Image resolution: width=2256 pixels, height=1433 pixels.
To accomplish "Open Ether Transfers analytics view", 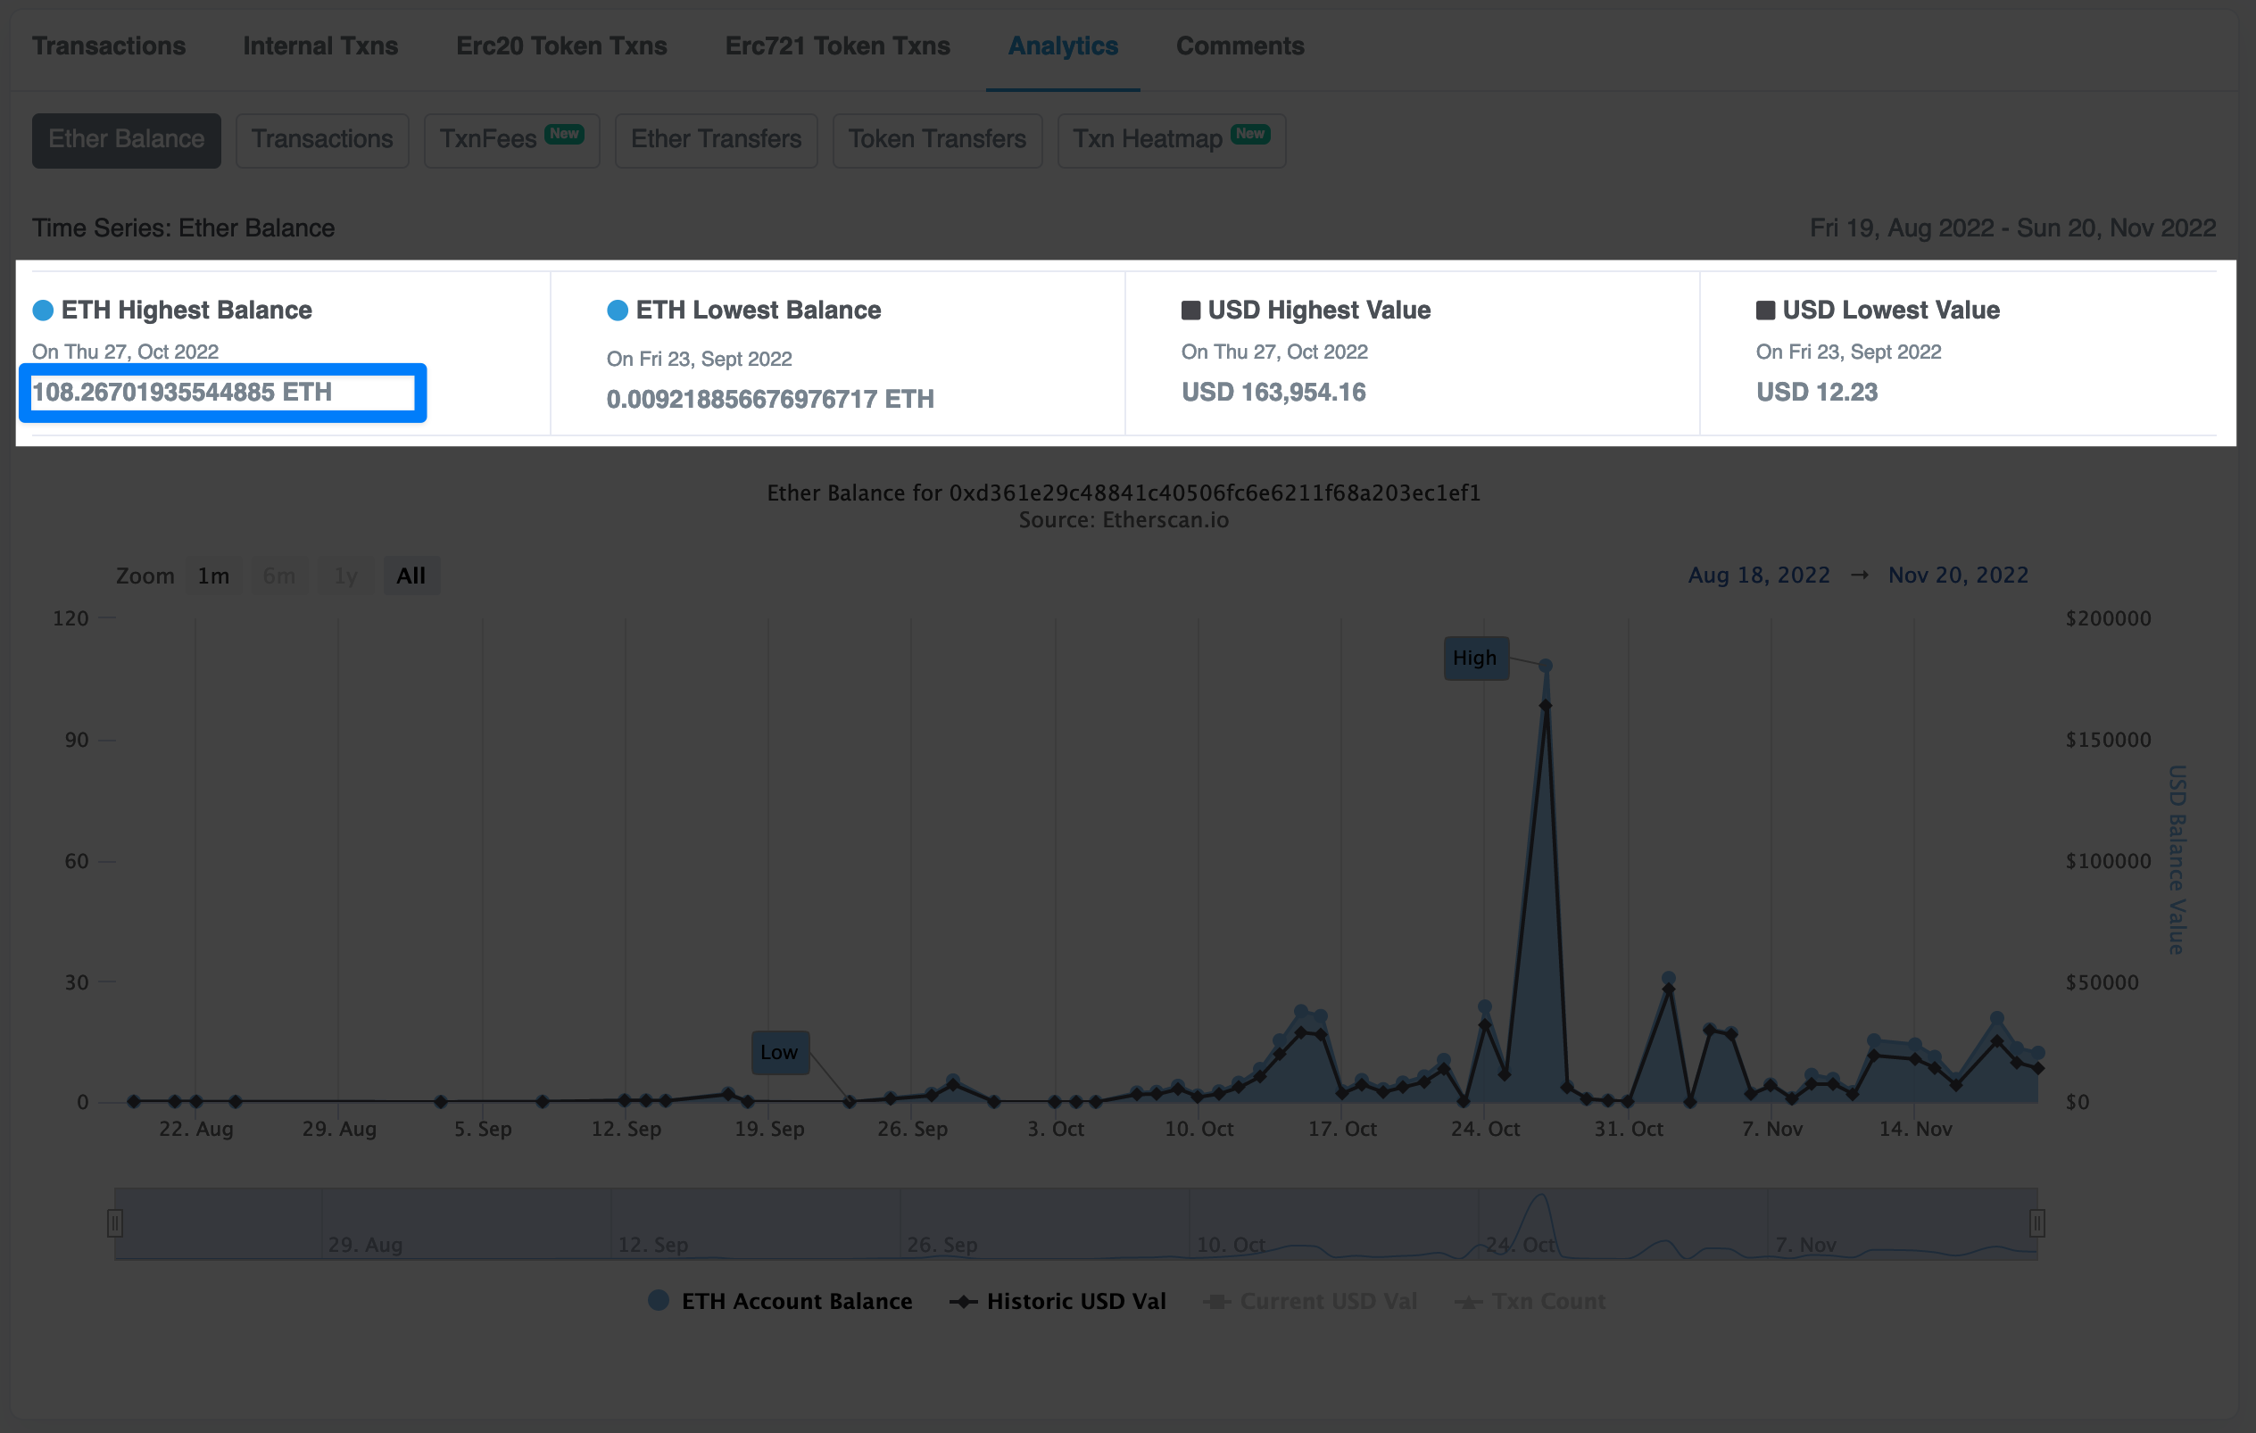I will 716,139.
